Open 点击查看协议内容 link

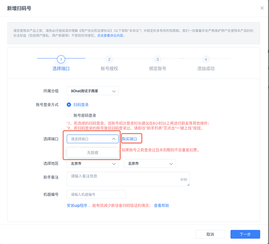[x=110, y=36]
